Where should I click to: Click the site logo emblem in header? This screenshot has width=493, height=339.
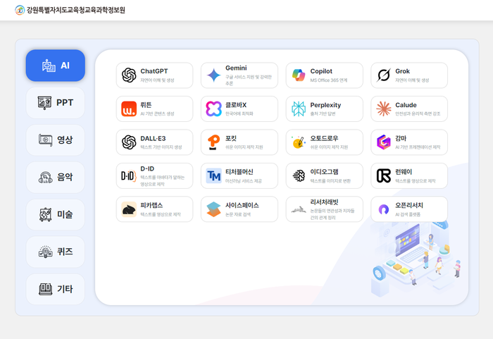[x=20, y=10]
